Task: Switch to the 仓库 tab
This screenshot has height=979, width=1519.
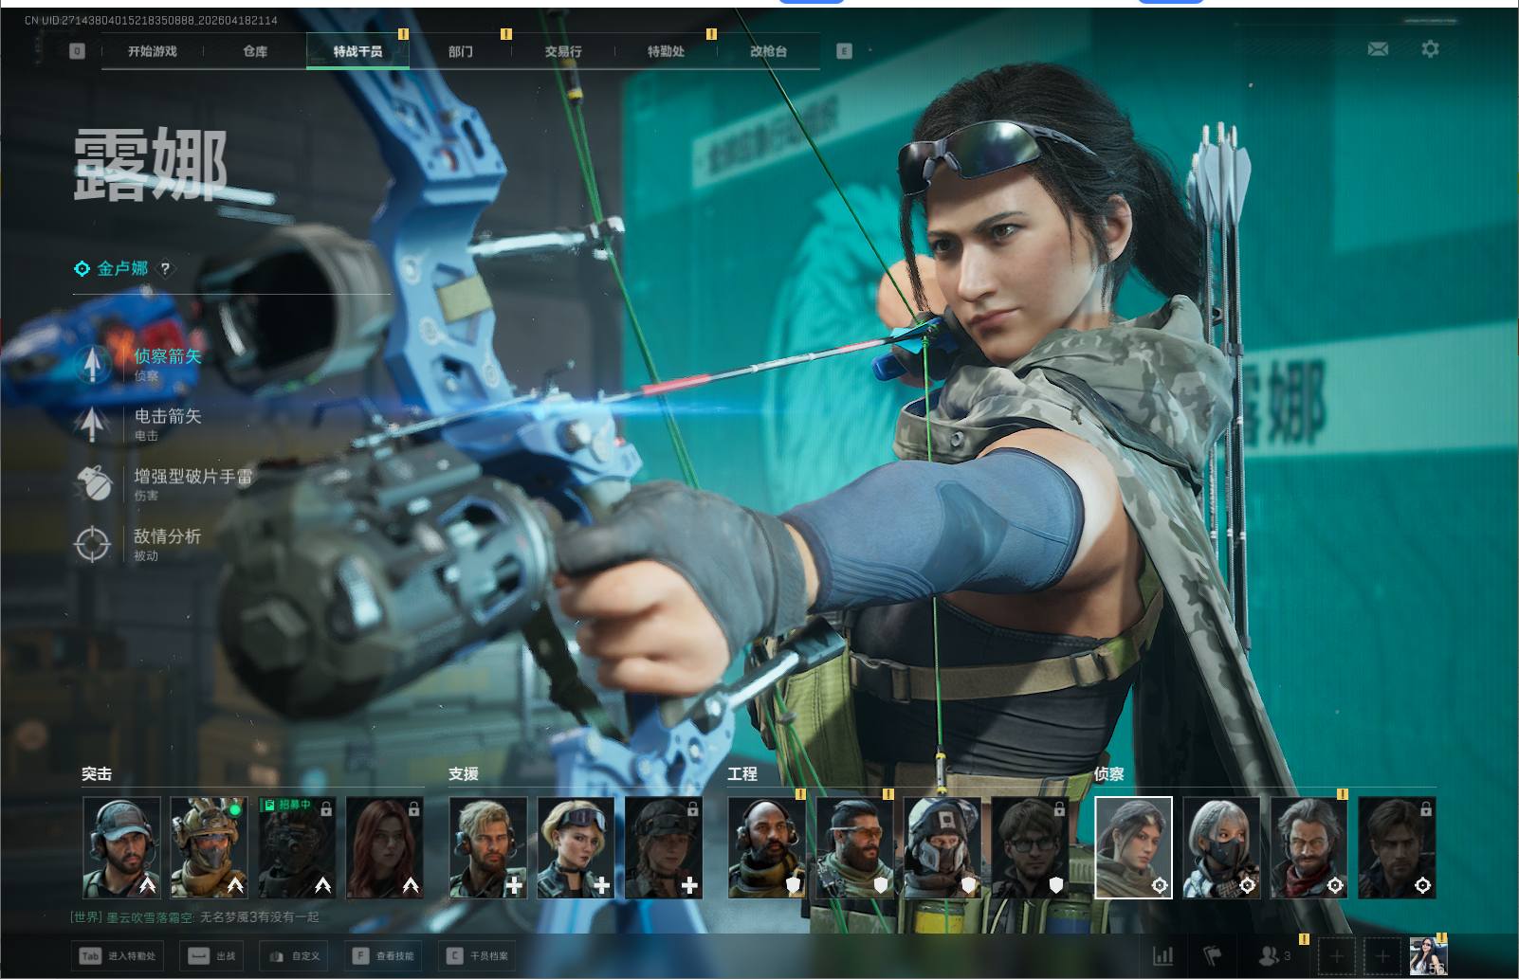Action: [255, 51]
